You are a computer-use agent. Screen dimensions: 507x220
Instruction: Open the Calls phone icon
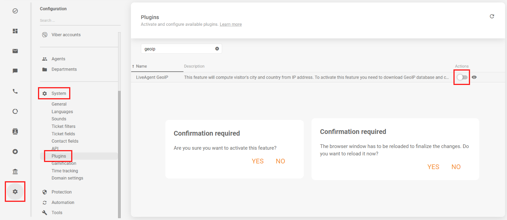15,91
